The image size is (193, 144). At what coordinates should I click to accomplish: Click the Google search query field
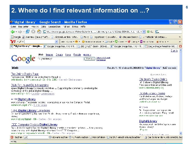coord(60,59)
